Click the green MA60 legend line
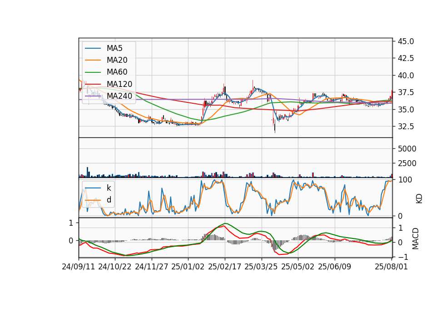 click(x=93, y=72)
